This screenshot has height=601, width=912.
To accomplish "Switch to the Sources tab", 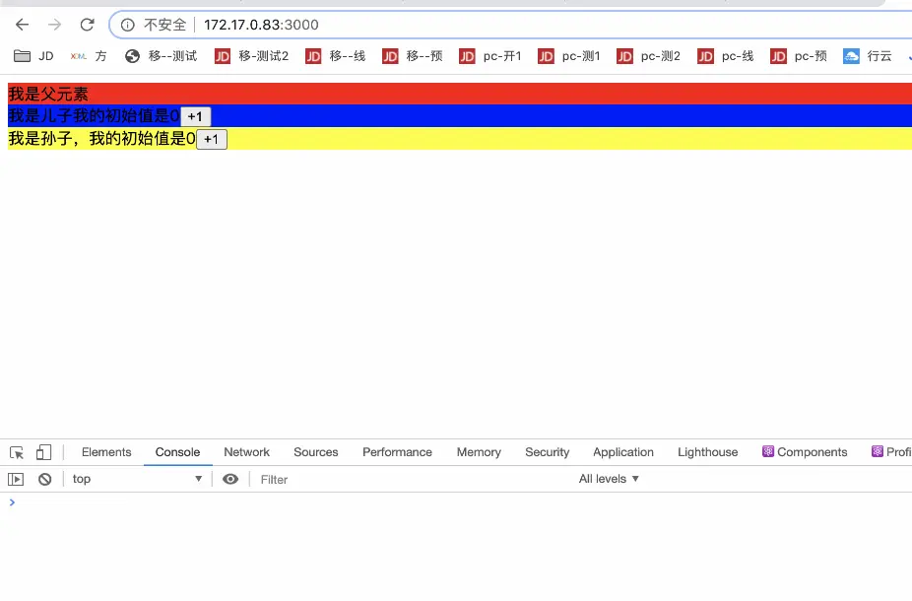I will [316, 452].
